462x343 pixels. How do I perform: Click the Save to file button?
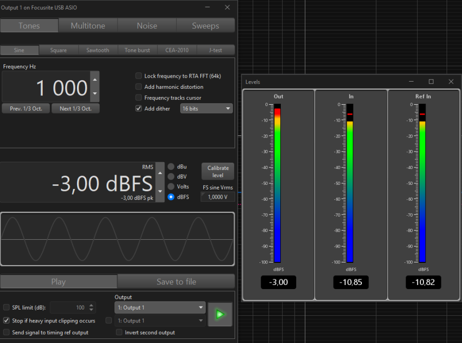[176, 282]
